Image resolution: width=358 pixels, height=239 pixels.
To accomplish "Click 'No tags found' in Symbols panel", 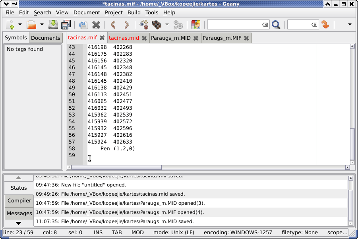I will pos(25,49).
